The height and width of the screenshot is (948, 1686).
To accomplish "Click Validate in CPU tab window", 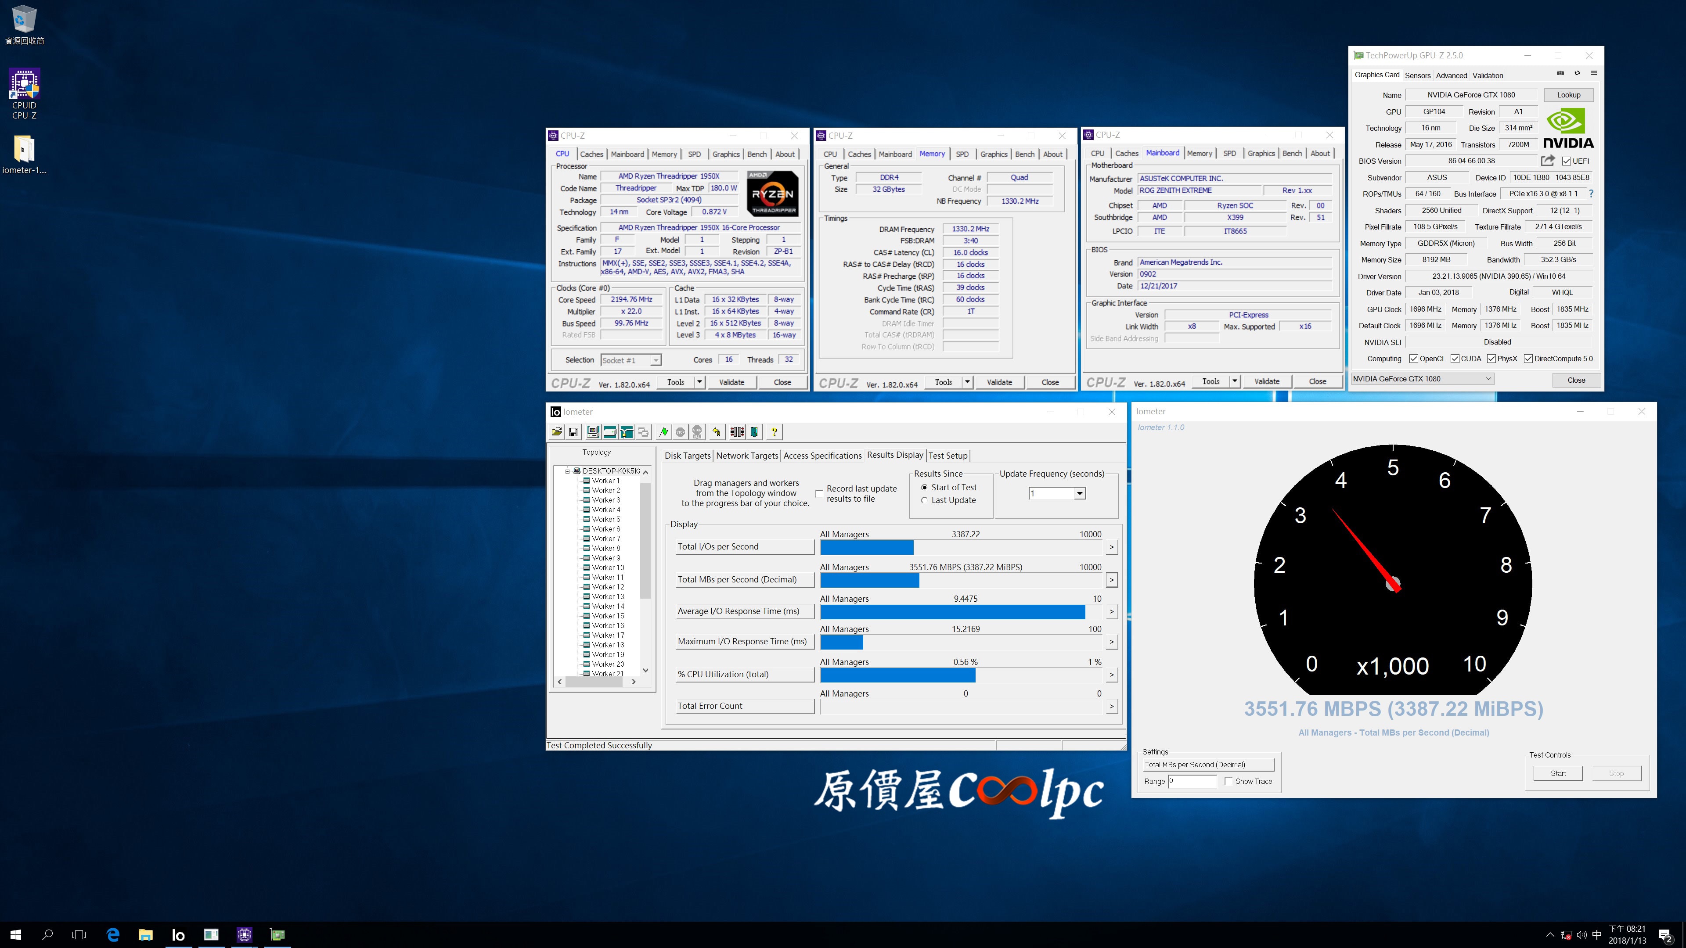I will [731, 382].
